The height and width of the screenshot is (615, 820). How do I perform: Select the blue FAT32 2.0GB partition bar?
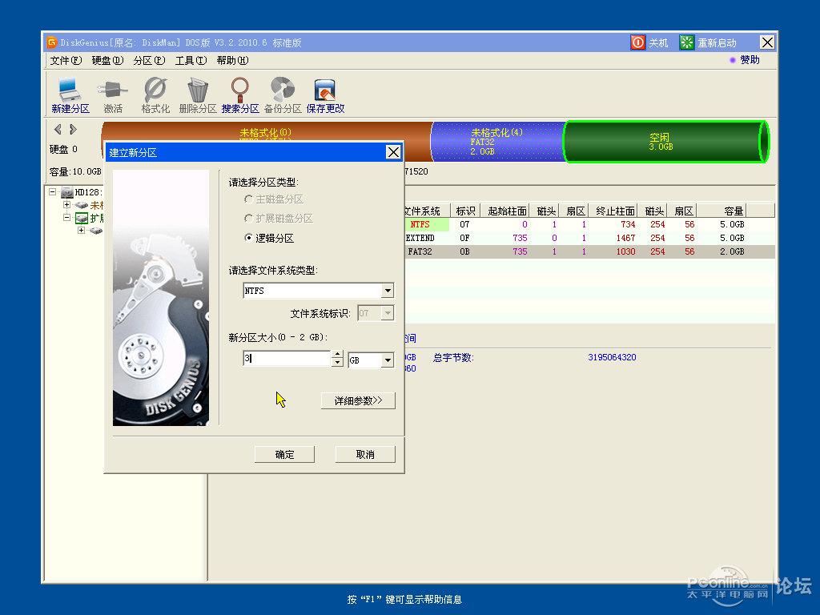[498, 142]
